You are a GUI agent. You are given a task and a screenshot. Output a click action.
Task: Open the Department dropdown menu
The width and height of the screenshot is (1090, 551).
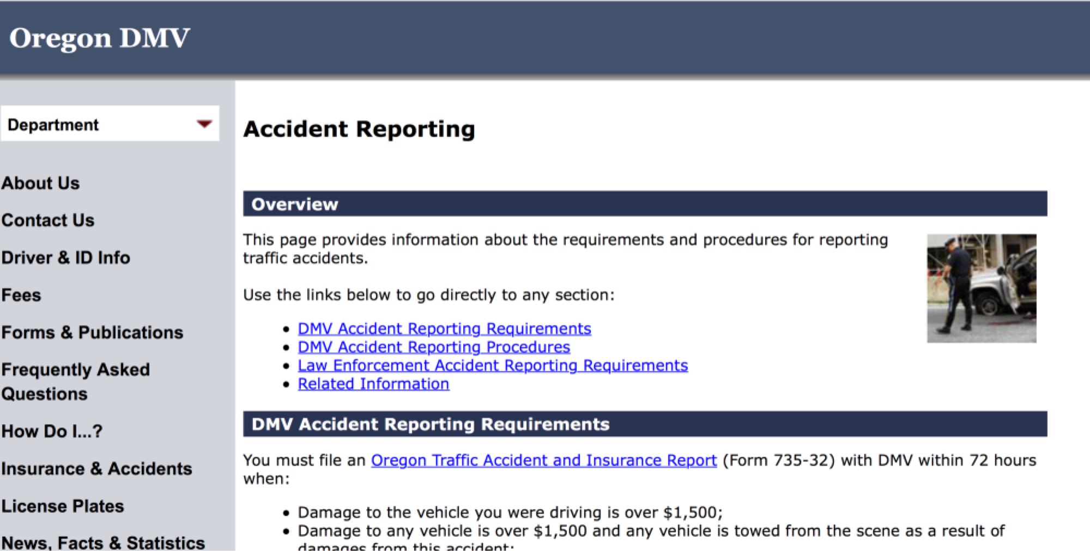[110, 124]
